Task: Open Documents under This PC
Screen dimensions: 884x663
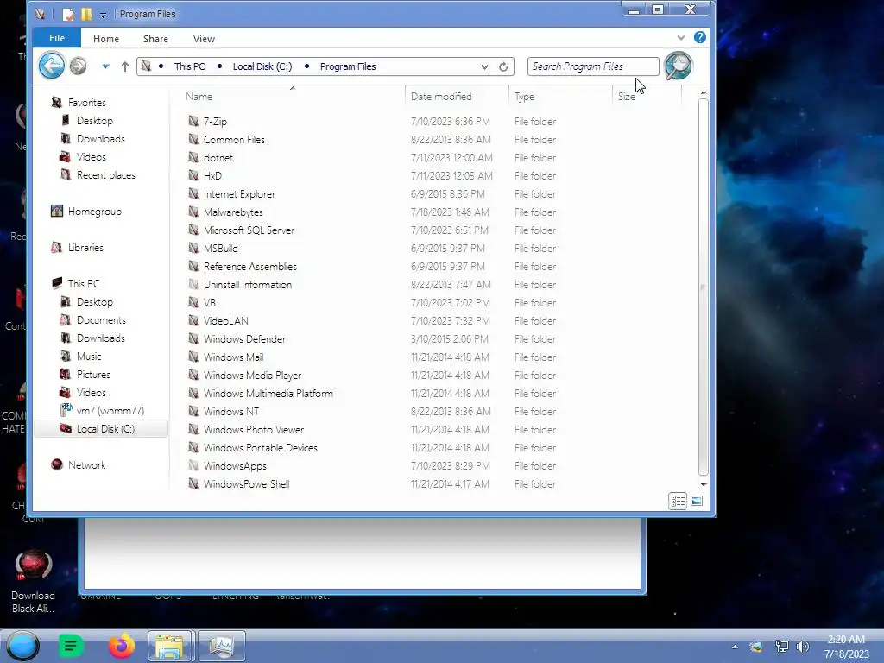Action: 101,320
